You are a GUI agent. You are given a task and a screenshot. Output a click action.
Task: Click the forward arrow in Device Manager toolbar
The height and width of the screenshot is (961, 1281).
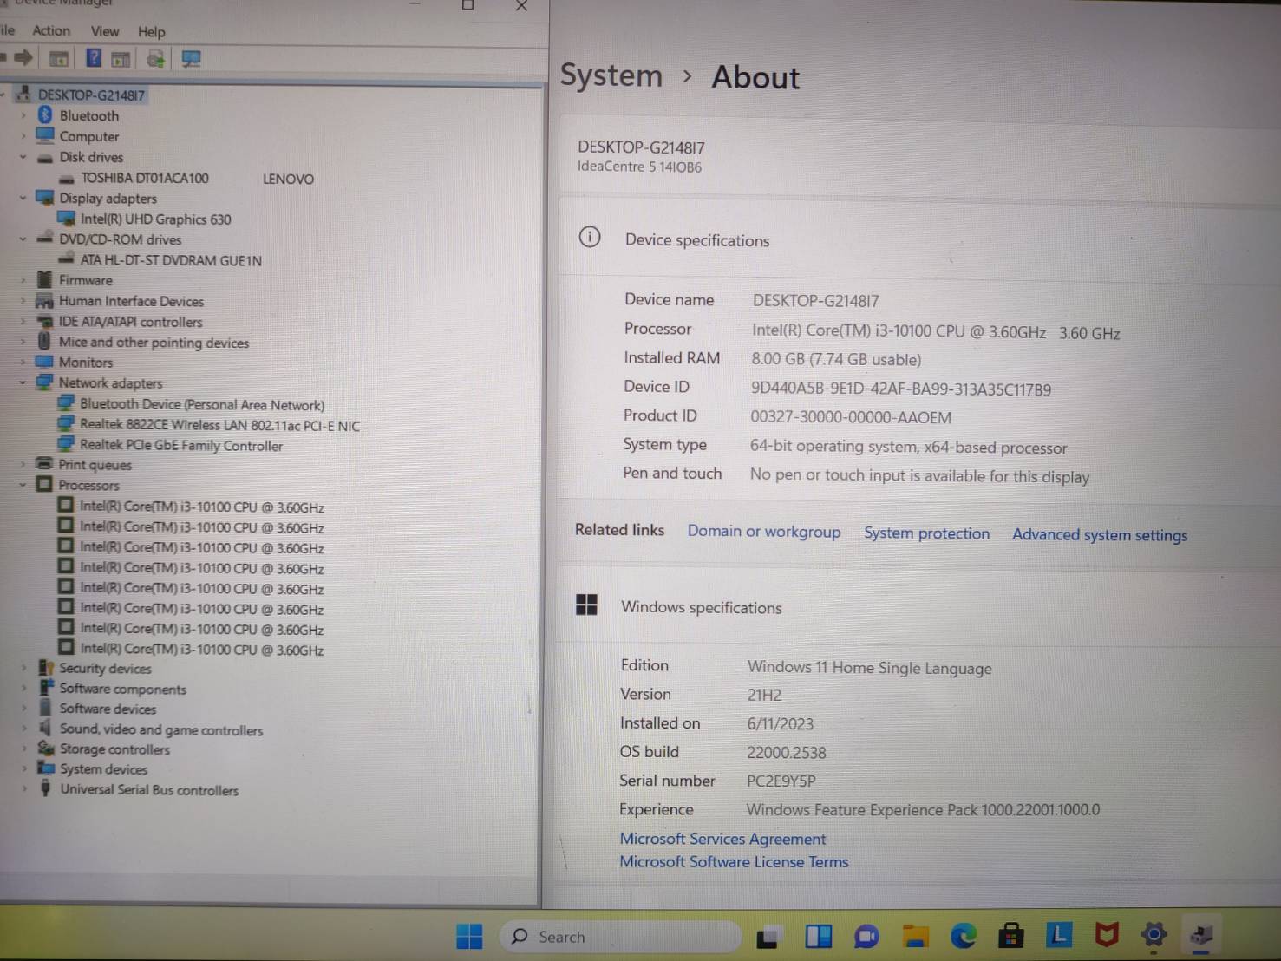[x=23, y=58]
